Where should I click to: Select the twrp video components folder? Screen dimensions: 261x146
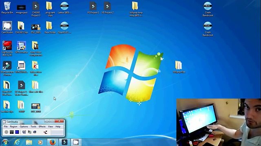tap(36, 49)
